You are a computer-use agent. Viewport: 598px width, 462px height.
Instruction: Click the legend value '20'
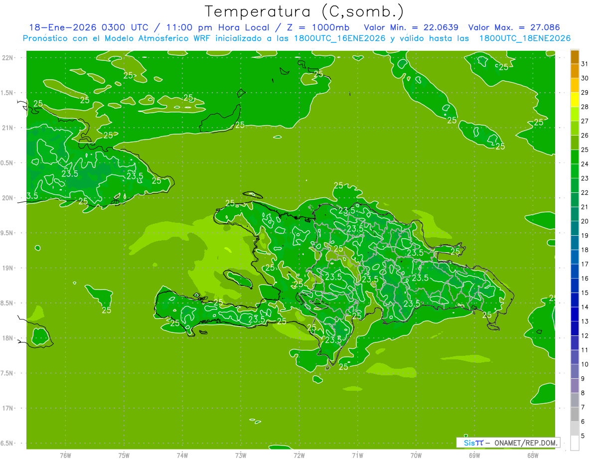pyautogui.click(x=585, y=221)
